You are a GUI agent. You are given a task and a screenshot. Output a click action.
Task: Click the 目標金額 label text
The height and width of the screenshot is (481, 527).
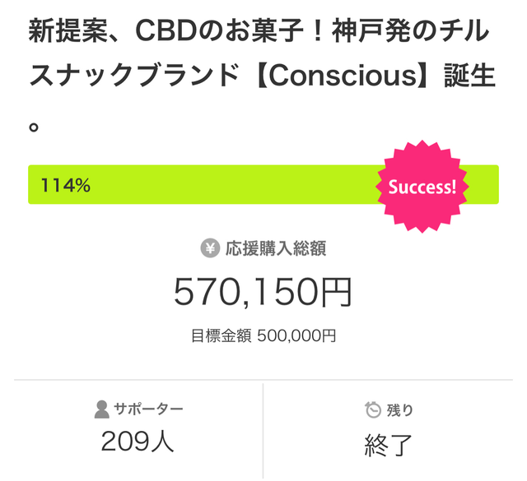click(x=220, y=335)
